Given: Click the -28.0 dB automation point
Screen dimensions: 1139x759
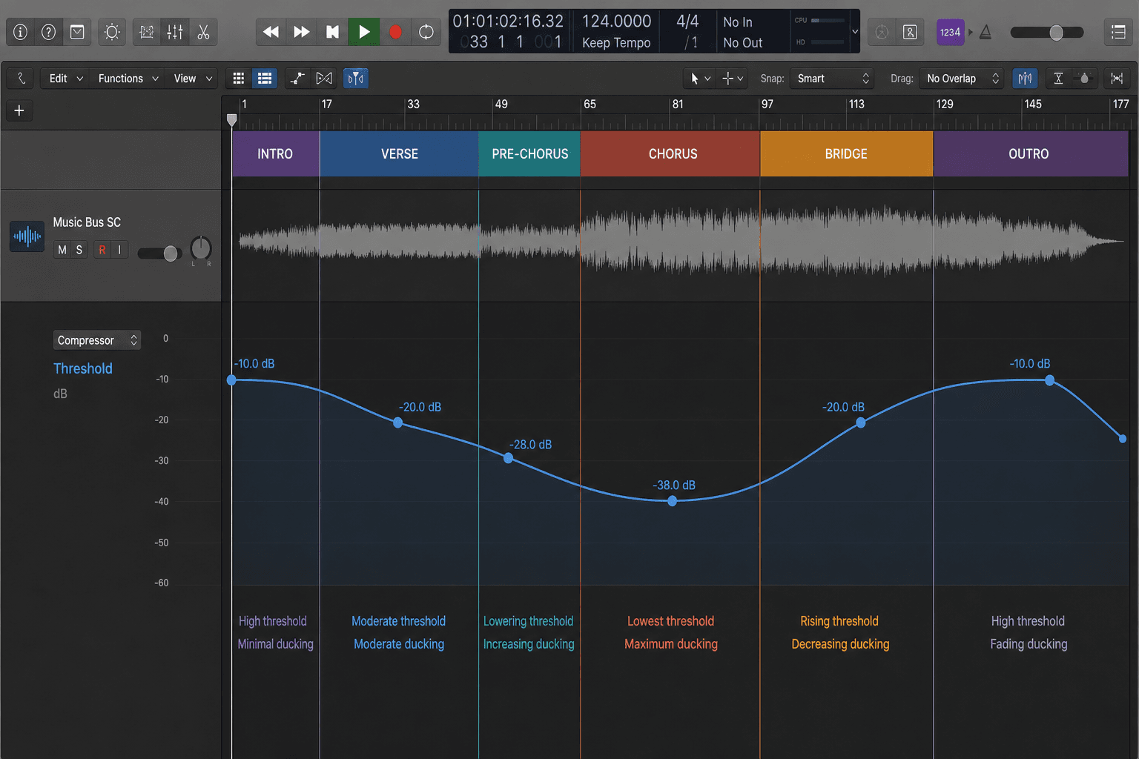Looking at the screenshot, I should (x=508, y=458).
